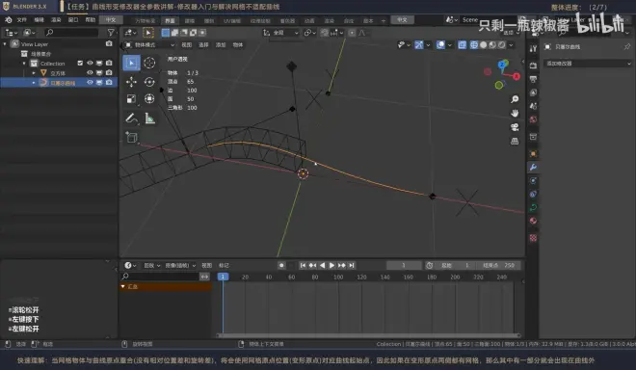Screen dimensions: 636x370
Task: Toggle show gizmo button in viewport header
Action: point(419,44)
